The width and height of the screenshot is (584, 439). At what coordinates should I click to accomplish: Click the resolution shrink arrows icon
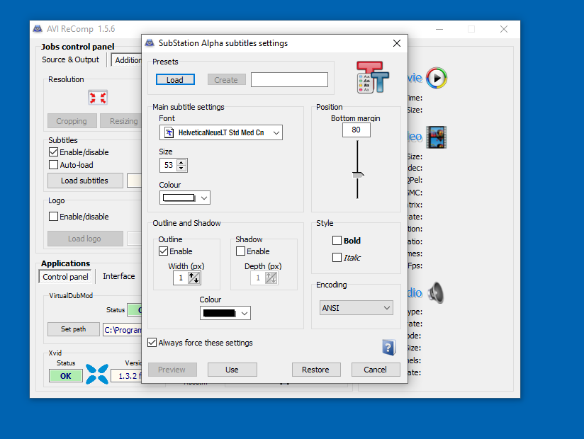(x=98, y=98)
